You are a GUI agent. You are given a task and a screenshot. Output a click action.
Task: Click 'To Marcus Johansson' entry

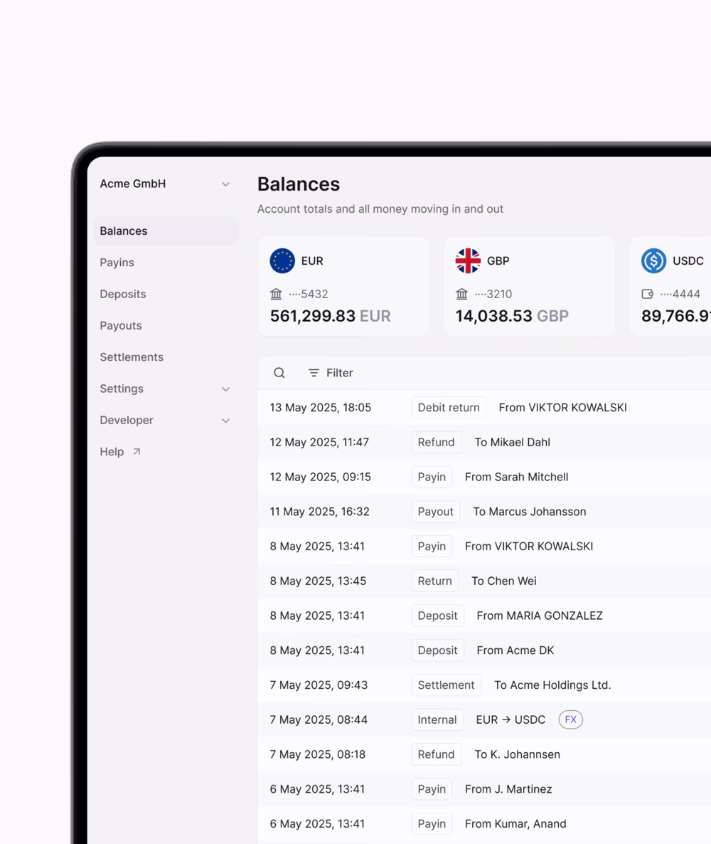click(529, 512)
